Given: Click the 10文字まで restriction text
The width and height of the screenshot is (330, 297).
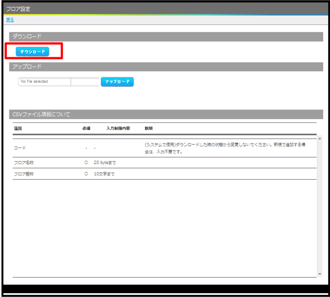Looking at the screenshot, I should tap(104, 174).
